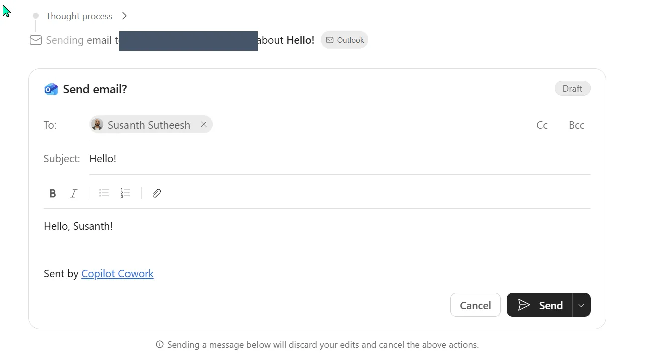Remove Susanth Sutheesh from recipients
This screenshot has width=647, height=354.
tap(204, 124)
